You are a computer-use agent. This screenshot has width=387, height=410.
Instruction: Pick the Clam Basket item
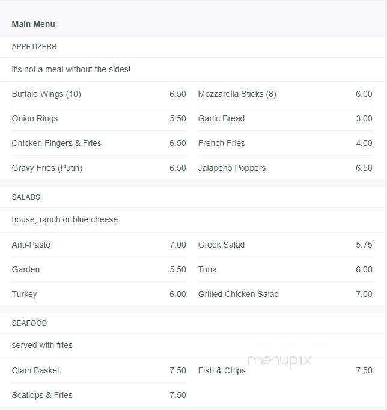click(x=35, y=370)
